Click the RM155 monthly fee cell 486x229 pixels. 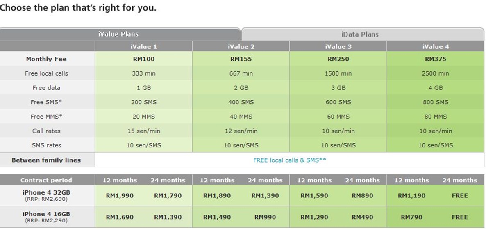pos(241,59)
